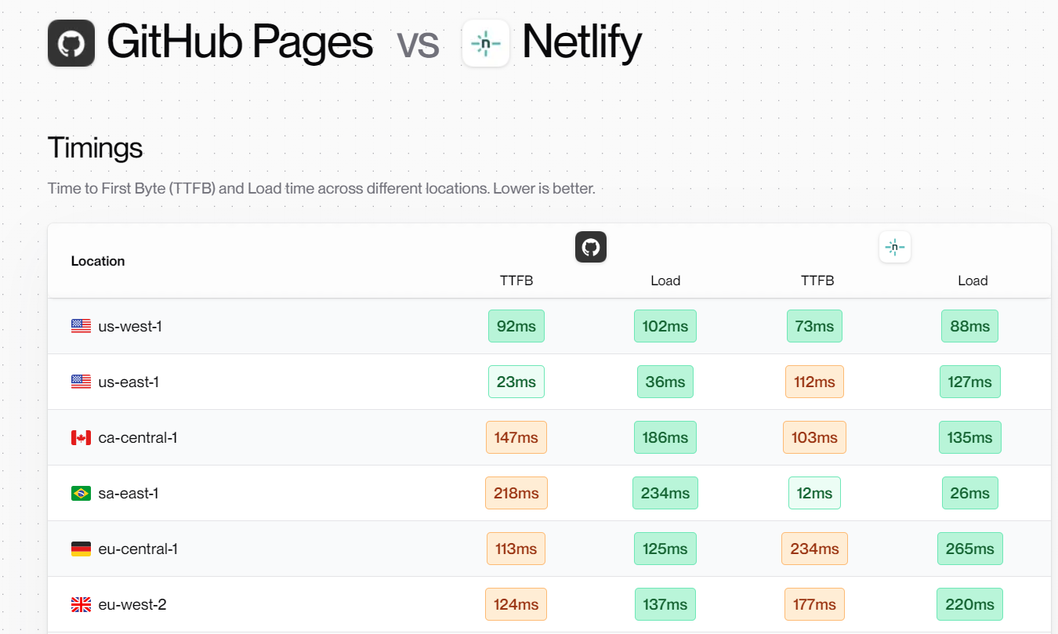
Task: Click the Timings section heading
Action: (x=95, y=147)
